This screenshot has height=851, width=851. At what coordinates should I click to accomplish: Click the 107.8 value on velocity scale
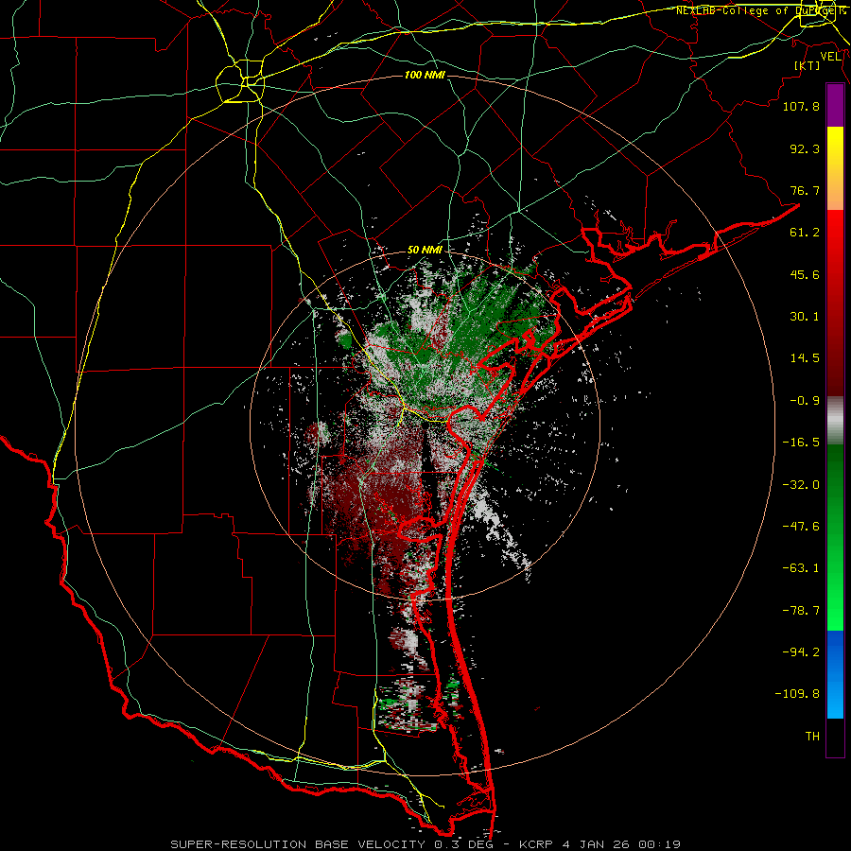click(x=801, y=106)
